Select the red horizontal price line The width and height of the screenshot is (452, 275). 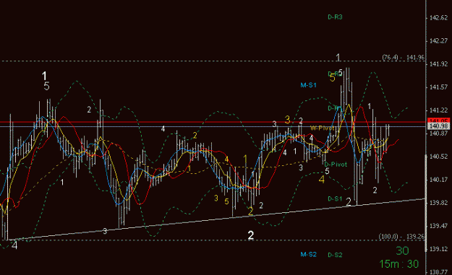pyautogui.click(x=213, y=122)
